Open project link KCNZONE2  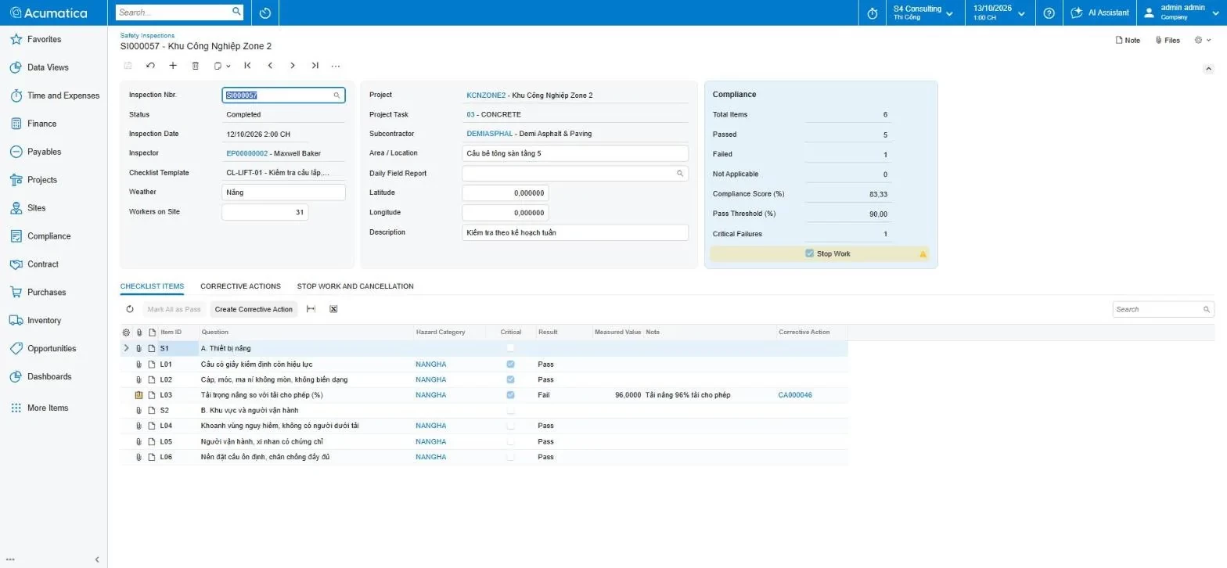[x=486, y=95]
